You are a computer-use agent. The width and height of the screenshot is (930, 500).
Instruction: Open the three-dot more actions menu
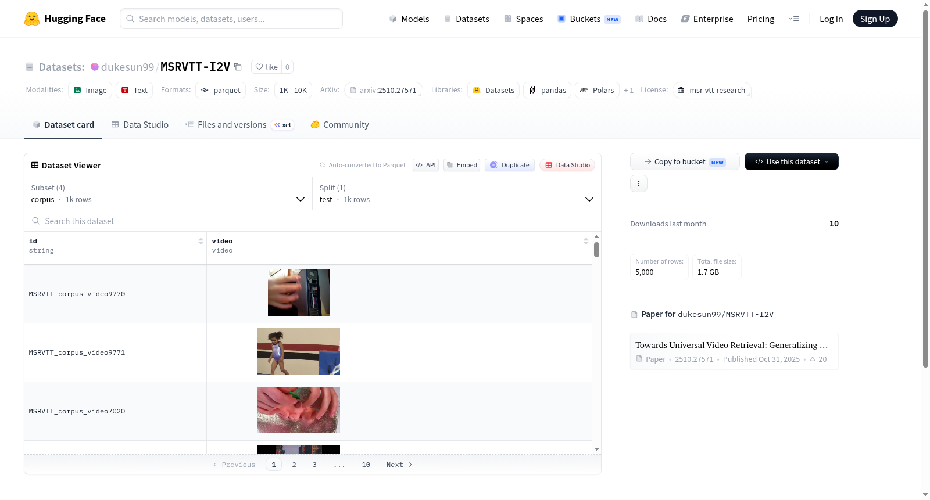639,184
